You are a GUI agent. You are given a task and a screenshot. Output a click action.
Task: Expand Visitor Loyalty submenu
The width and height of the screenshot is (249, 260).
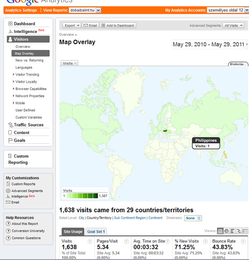[x=14, y=81]
